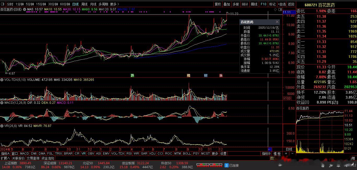Select the RSI indicator tab
The image size is (357, 170).
pos(129,154)
